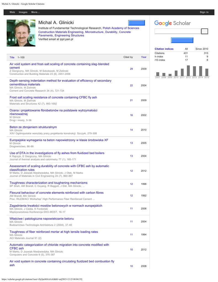Click the blue button beside the author name
This screenshot has height=282, width=218.
(x=136, y=23)
